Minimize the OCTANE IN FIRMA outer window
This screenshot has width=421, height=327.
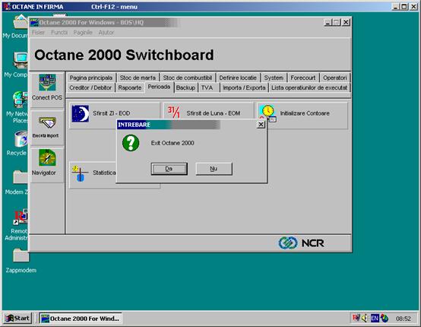pyautogui.click(x=395, y=7)
